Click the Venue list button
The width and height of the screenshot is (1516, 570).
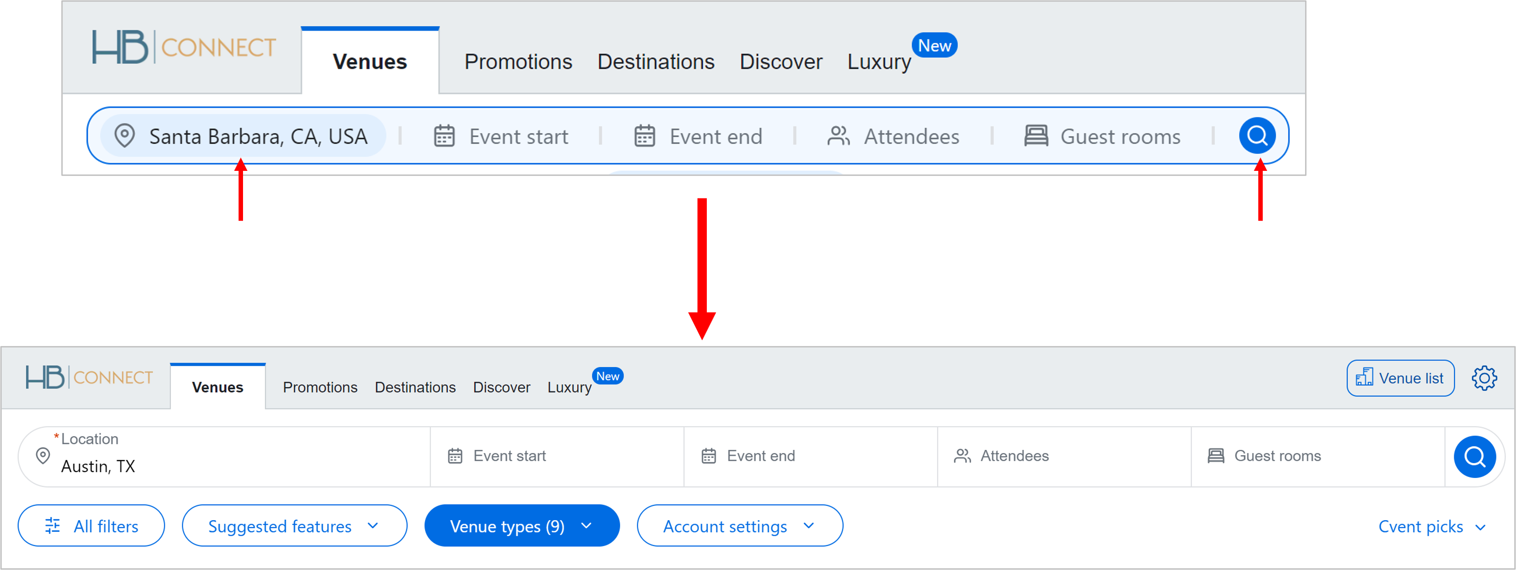pos(1400,378)
